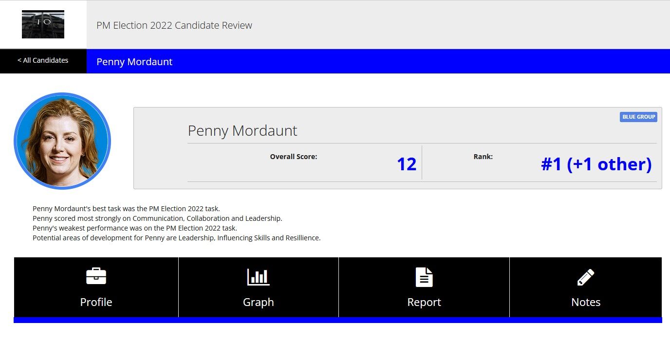Click the blue bar title Penny Mordaunt

coord(134,62)
